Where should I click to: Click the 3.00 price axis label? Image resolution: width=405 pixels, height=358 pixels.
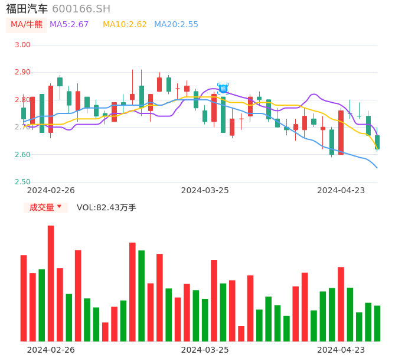point(22,45)
